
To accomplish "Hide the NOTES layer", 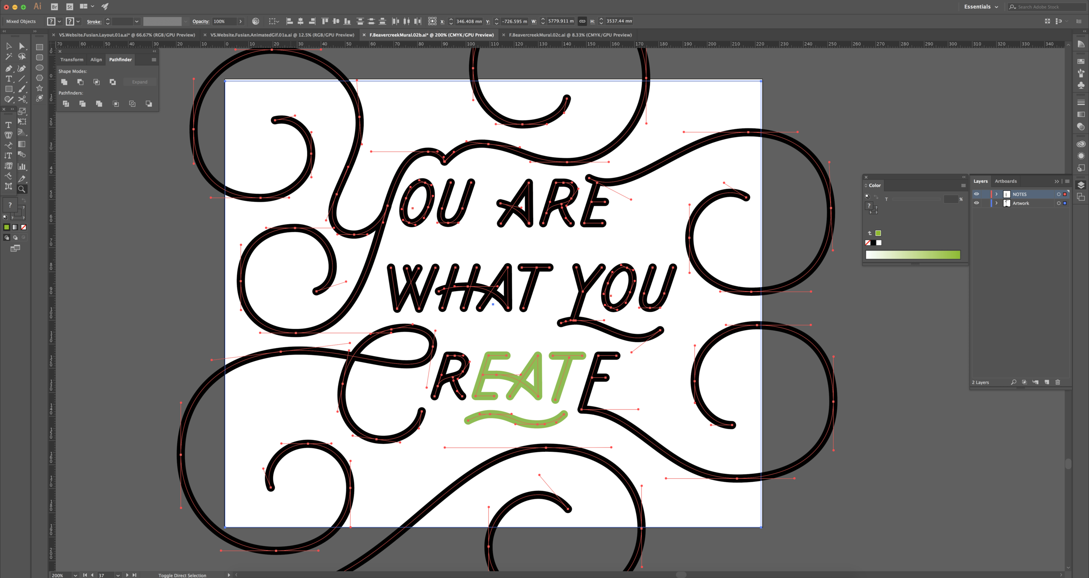I will [977, 194].
